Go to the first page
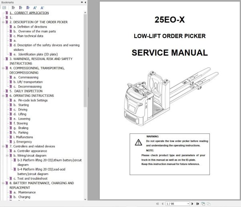The image size is (241, 207). 157,204
